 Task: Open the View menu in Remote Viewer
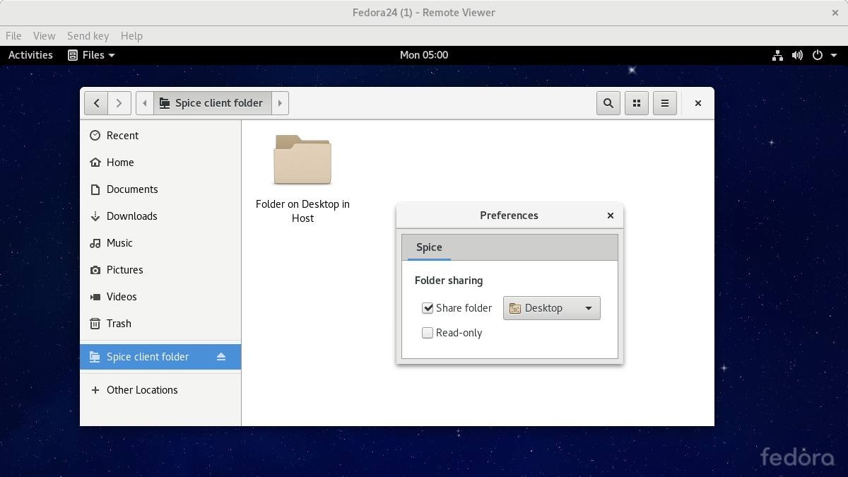(x=44, y=36)
